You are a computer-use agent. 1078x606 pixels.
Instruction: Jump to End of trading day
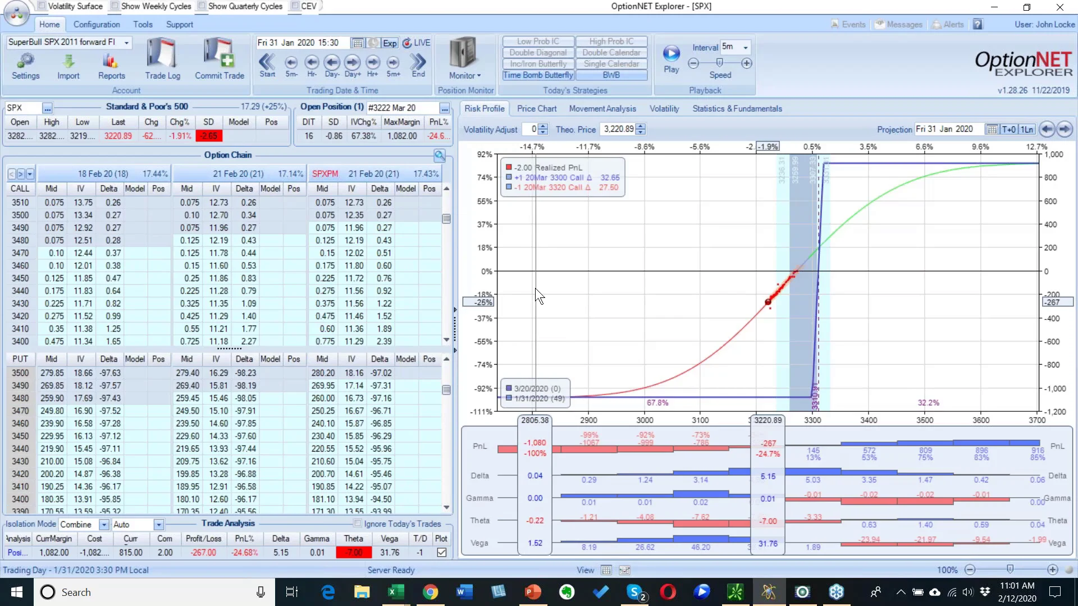pyautogui.click(x=418, y=65)
